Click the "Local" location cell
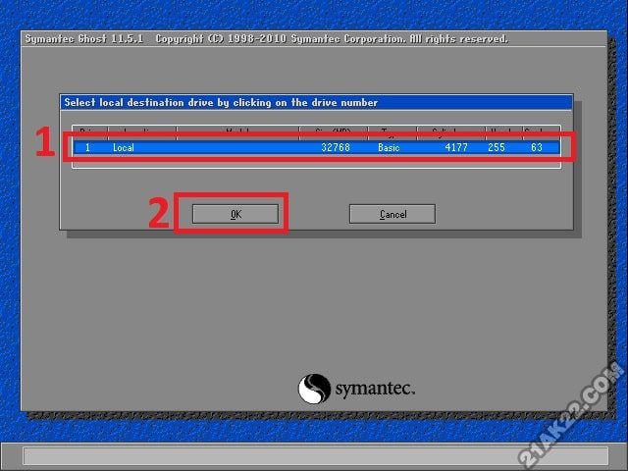628x471 pixels. point(124,148)
